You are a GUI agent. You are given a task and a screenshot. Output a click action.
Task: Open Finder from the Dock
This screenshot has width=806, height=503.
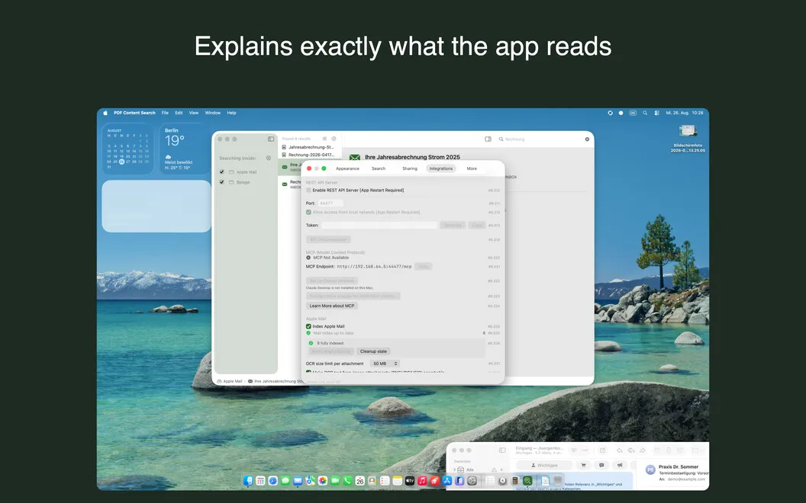click(x=249, y=480)
